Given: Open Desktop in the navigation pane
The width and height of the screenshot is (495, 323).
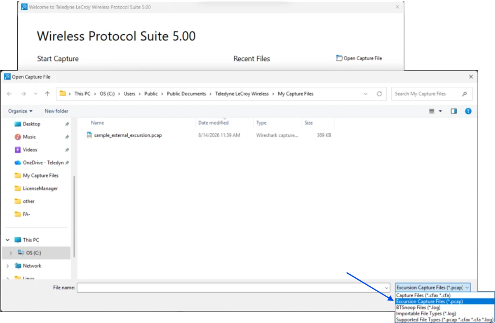Looking at the screenshot, I should point(32,124).
